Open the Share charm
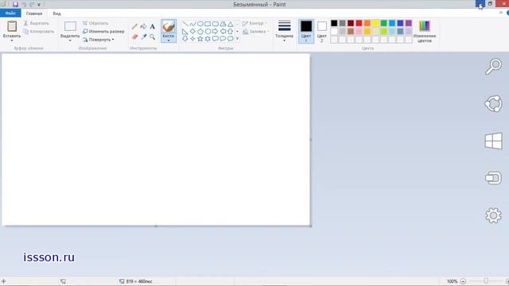The width and height of the screenshot is (509, 286). [493, 104]
